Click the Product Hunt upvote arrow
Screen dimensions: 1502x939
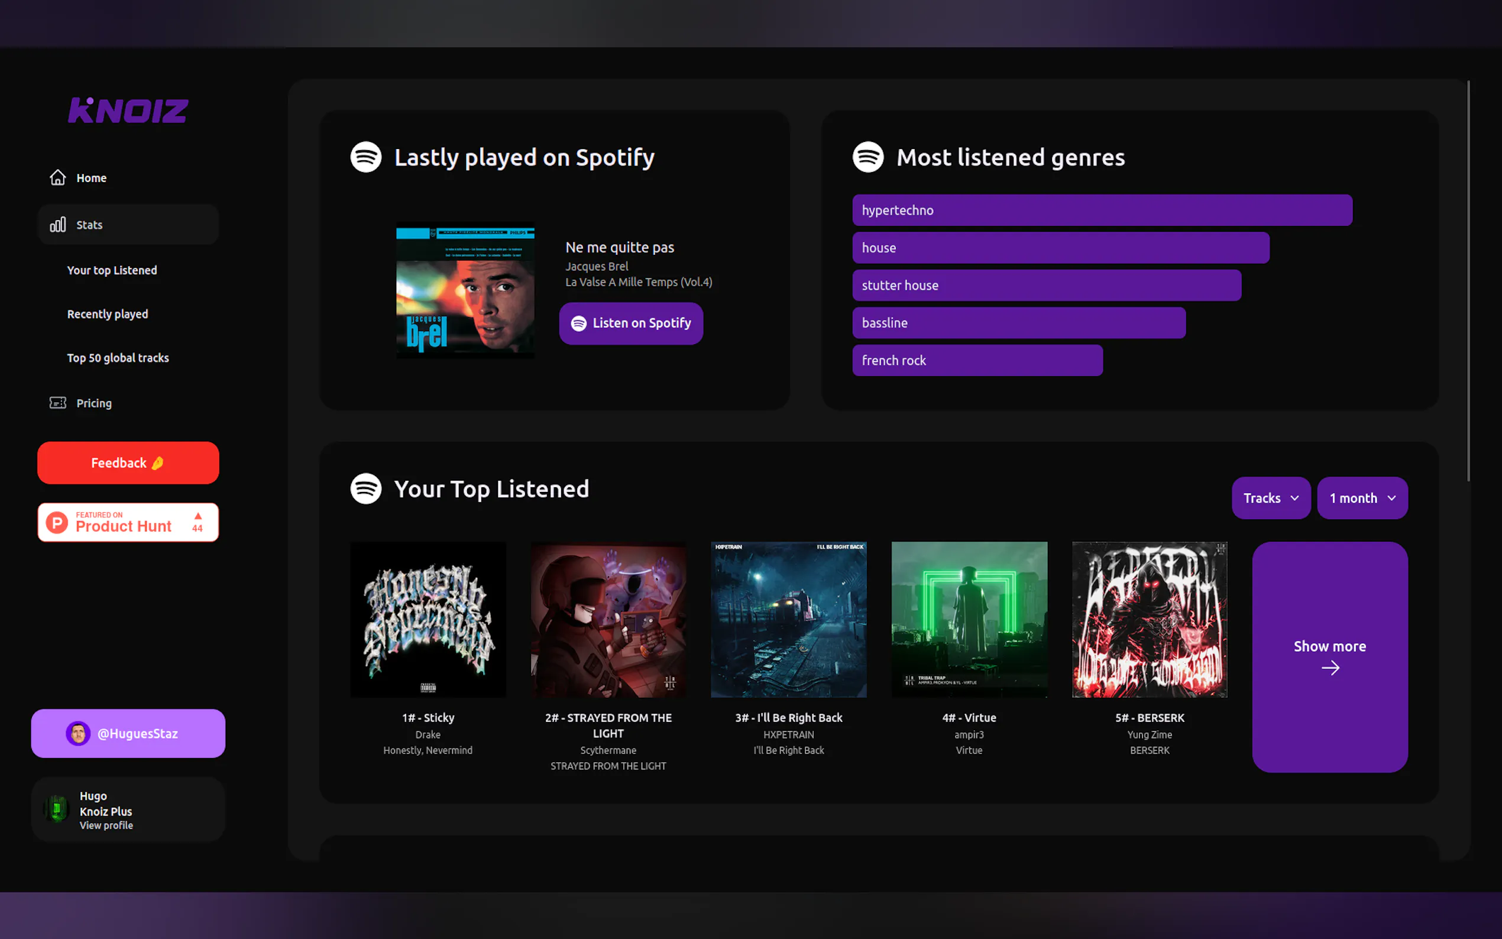coord(198,516)
